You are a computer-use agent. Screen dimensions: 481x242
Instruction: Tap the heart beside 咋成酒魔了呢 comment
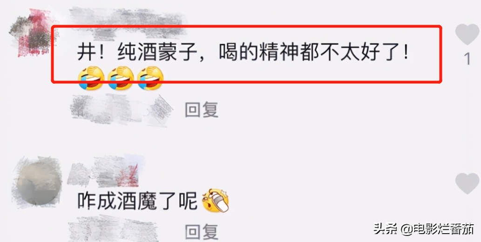pos(467,183)
